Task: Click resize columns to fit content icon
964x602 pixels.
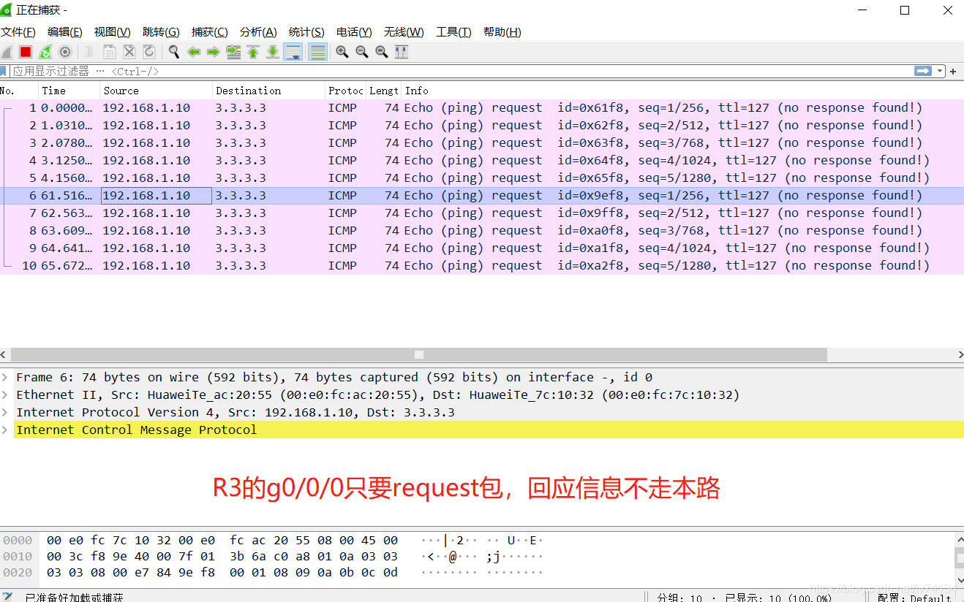Action: click(401, 52)
